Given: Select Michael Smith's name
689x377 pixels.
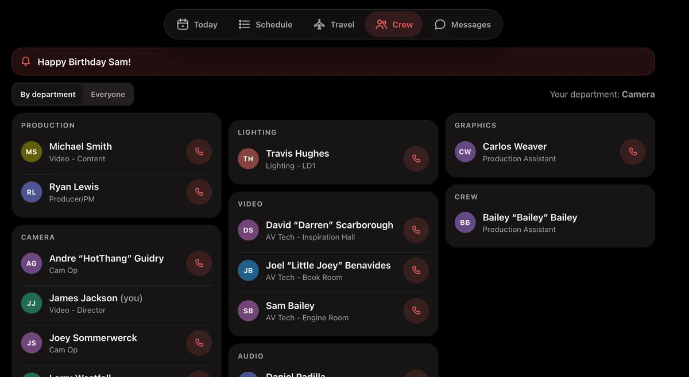Looking at the screenshot, I should (x=80, y=146).
